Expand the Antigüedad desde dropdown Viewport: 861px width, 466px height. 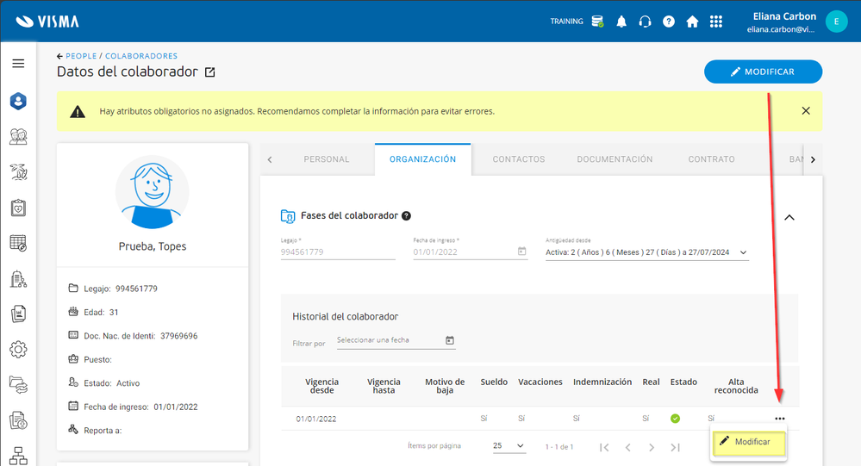(x=744, y=252)
